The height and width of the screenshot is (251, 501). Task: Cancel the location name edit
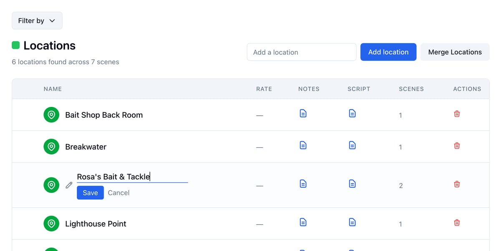click(119, 193)
